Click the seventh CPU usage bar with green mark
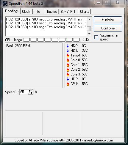 click(x=69, y=40)
